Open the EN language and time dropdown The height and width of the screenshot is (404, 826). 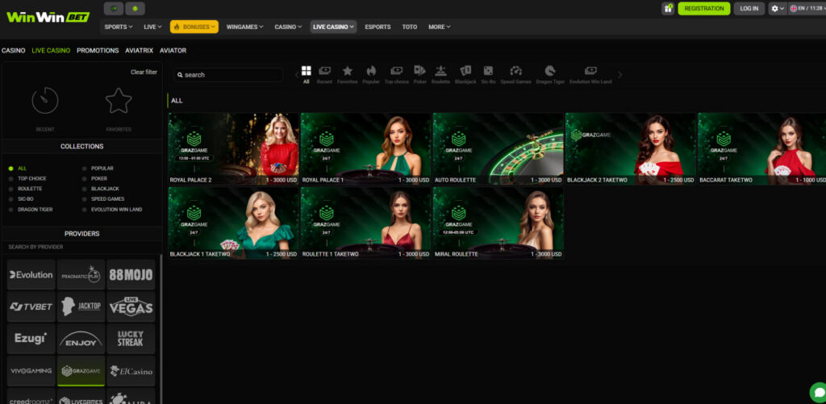807,8
